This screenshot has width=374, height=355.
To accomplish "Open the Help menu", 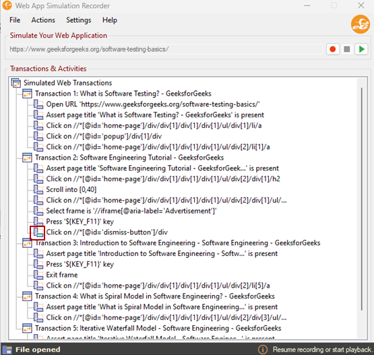I will 110,20.
